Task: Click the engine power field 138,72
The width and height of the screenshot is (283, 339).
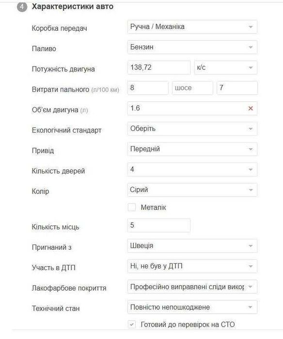Action: coord(159,67)
